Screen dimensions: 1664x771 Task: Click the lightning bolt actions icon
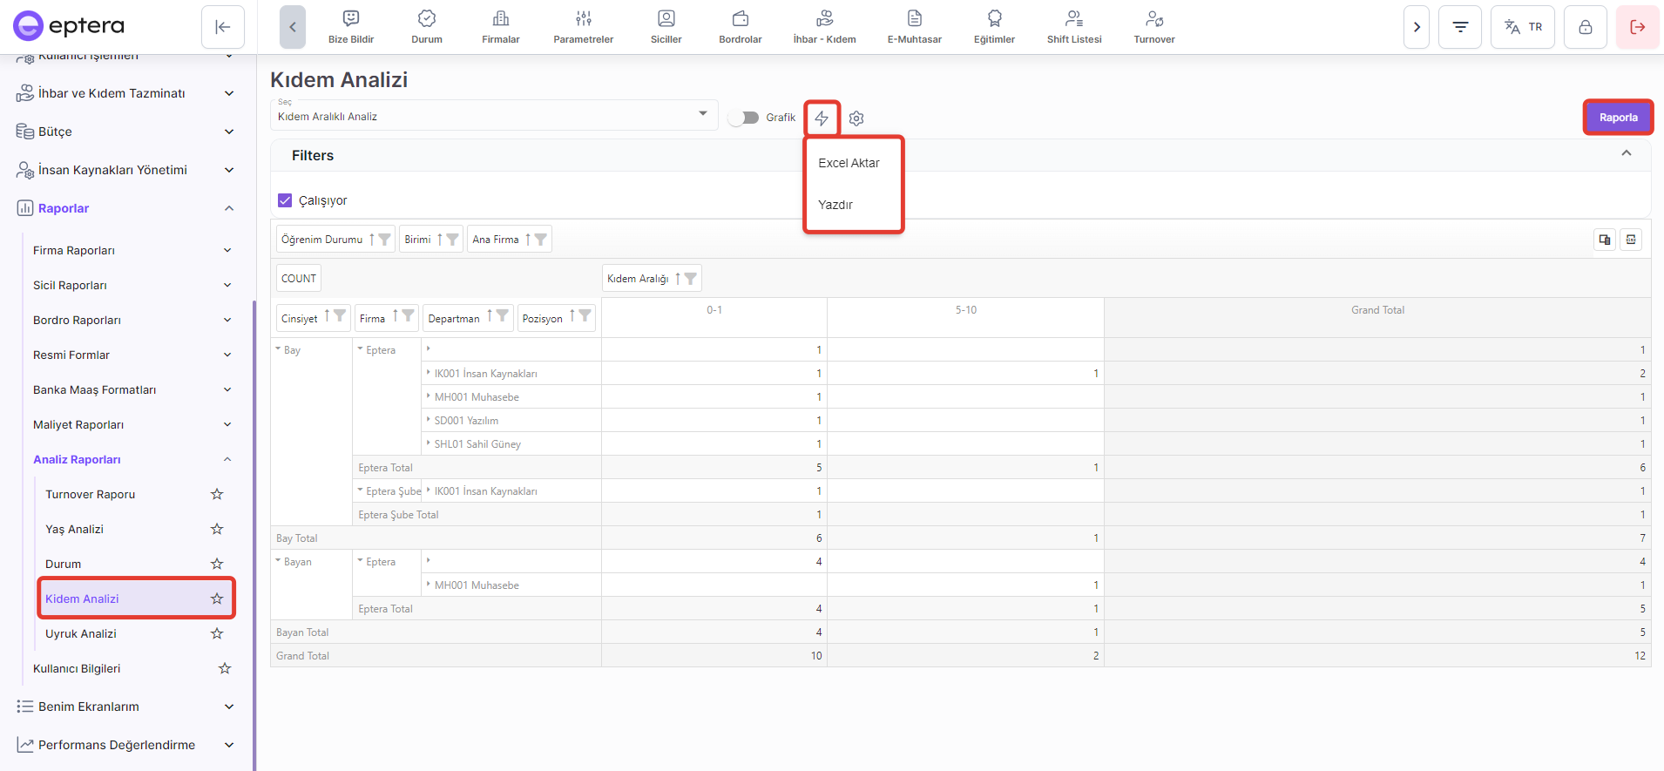[x=822, y=118]
